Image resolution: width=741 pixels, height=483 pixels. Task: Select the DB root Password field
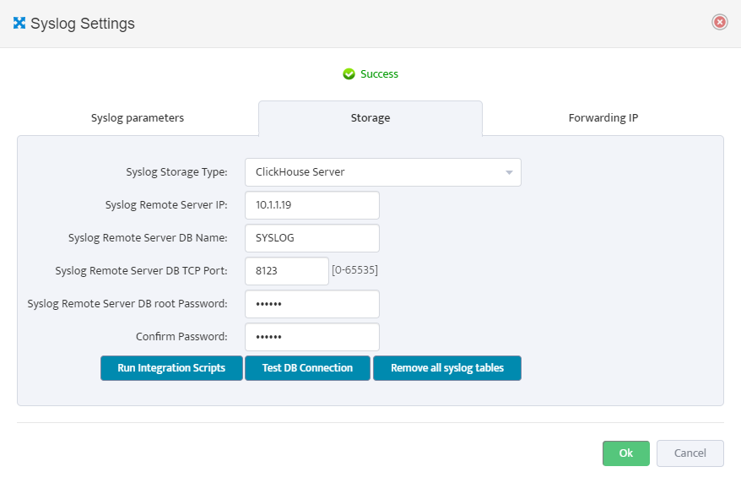tap(312, 304)
